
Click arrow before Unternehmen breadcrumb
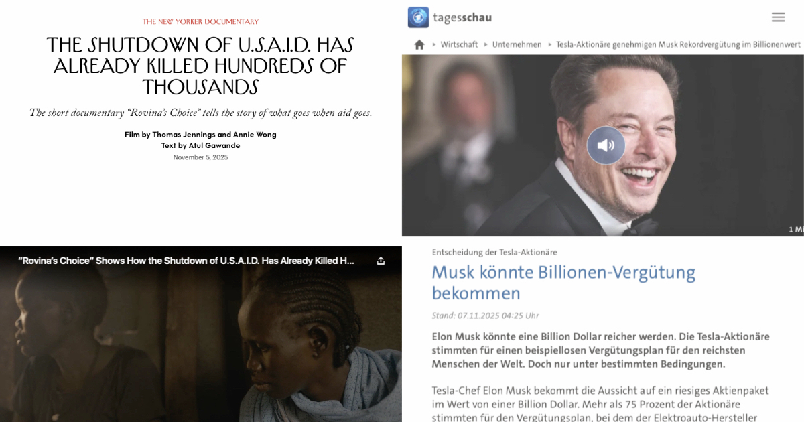[485, 44]
